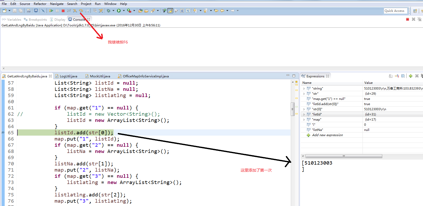Screen dimensions: 423x206
Task: Open the Window menu
Action: [110, 4]
